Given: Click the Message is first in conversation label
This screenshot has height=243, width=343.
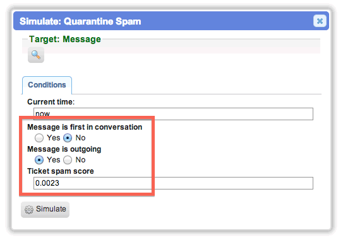Looking at the screenshot, I should click(85, 127).
